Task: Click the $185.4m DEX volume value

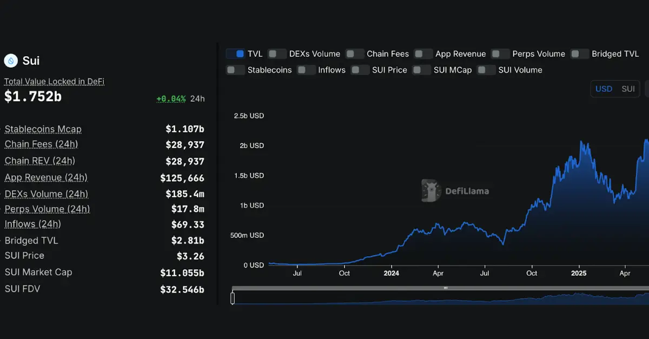Action: coord(185,194)
